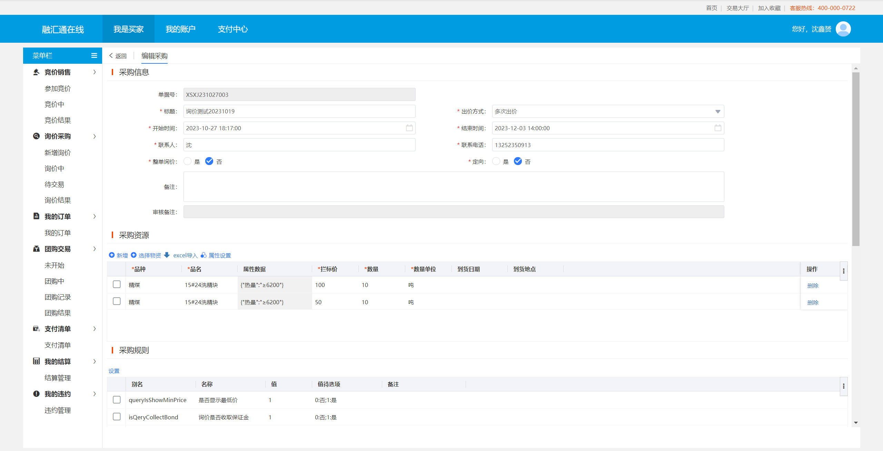Open the 出价方式 dropdown
The height and width of the screenshot is (451, 883).
pos(608,111)
